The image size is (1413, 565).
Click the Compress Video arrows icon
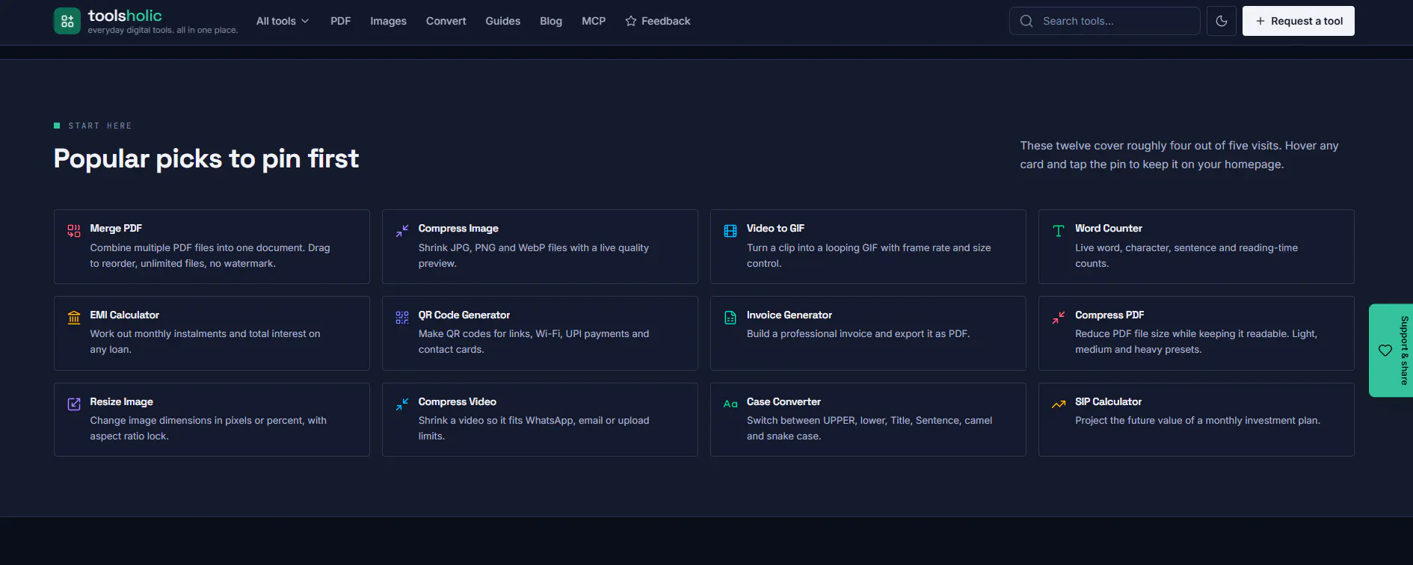(x=402, y=404)
